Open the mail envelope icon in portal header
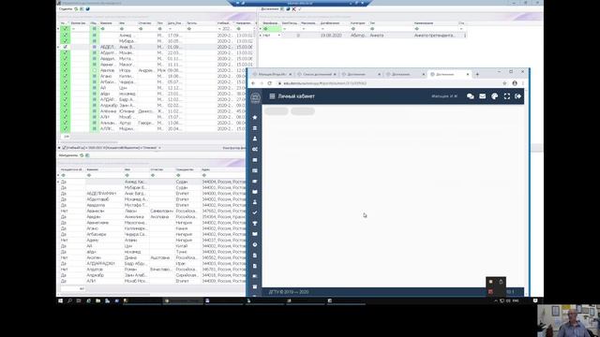This screenshot has width=600, height=337. point(483,96)
